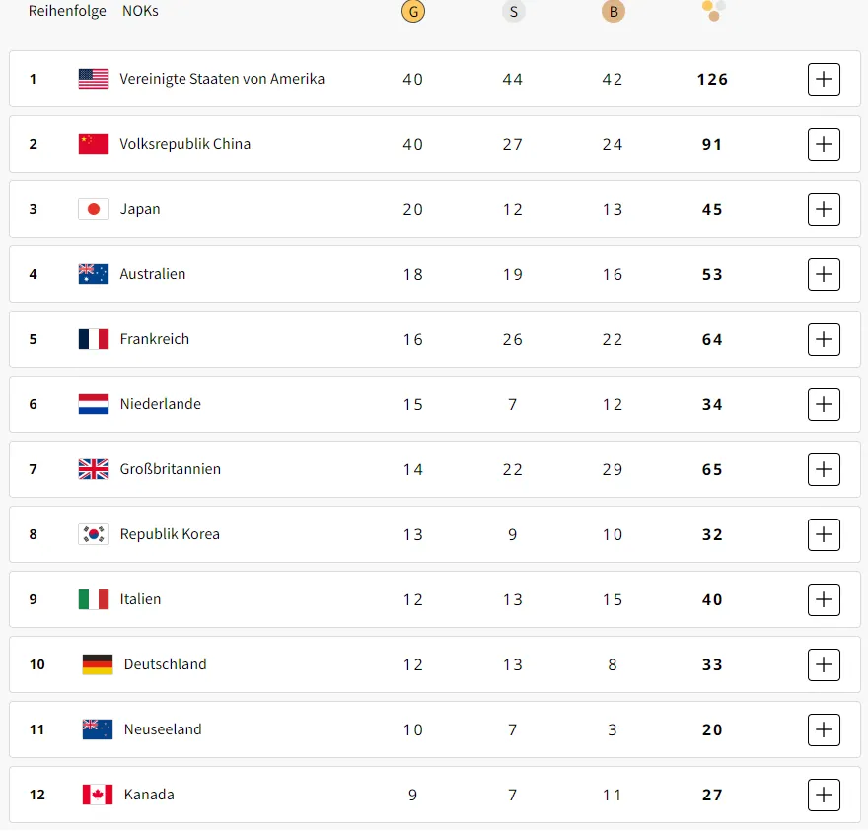Open the Australien country link
This screenshot has width=868, height=832.
(x=153, y=274)
